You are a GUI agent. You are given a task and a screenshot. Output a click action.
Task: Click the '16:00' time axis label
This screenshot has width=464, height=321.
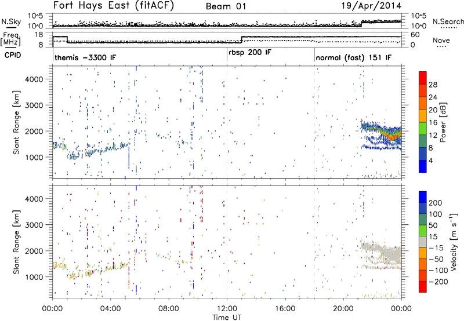tap(285, 309)
